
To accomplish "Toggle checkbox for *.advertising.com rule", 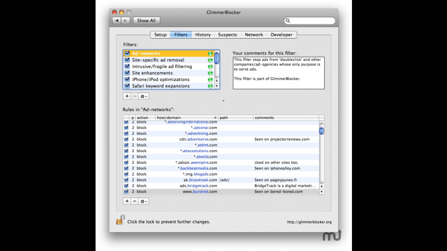I will [x=126, y=133].
